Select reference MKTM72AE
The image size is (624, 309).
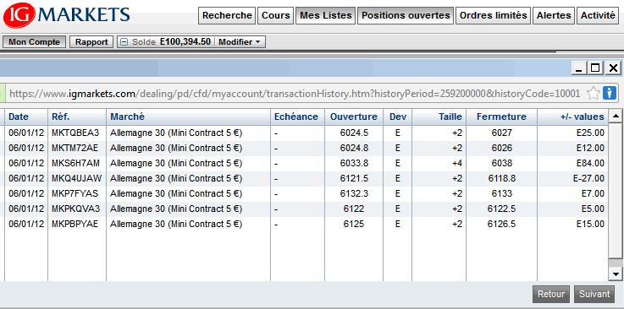click(x=75, y=148)
